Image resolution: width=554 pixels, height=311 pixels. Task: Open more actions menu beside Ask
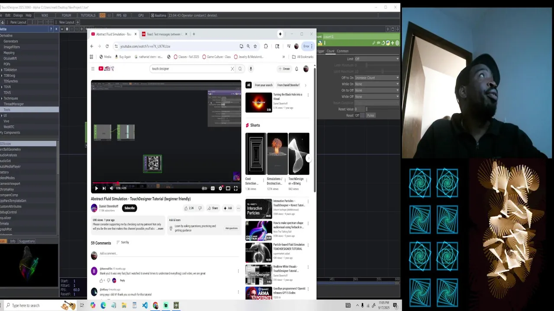(x=238, y=208)
